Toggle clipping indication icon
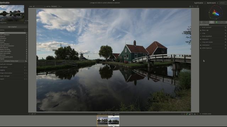 pos(190,114)
